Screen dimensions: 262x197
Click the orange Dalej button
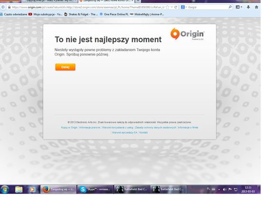tap(65, 67)
